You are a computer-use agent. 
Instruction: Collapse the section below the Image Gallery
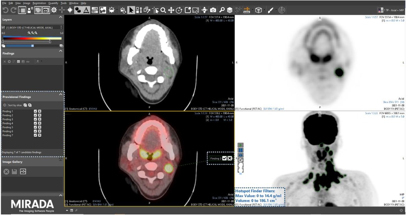[x=61, y=195]
